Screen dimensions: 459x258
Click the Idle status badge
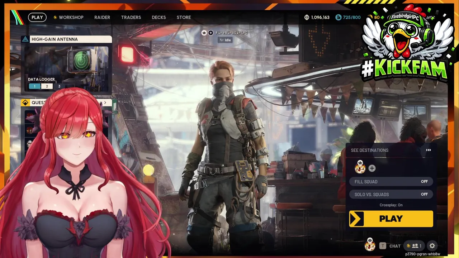point(226,40)
